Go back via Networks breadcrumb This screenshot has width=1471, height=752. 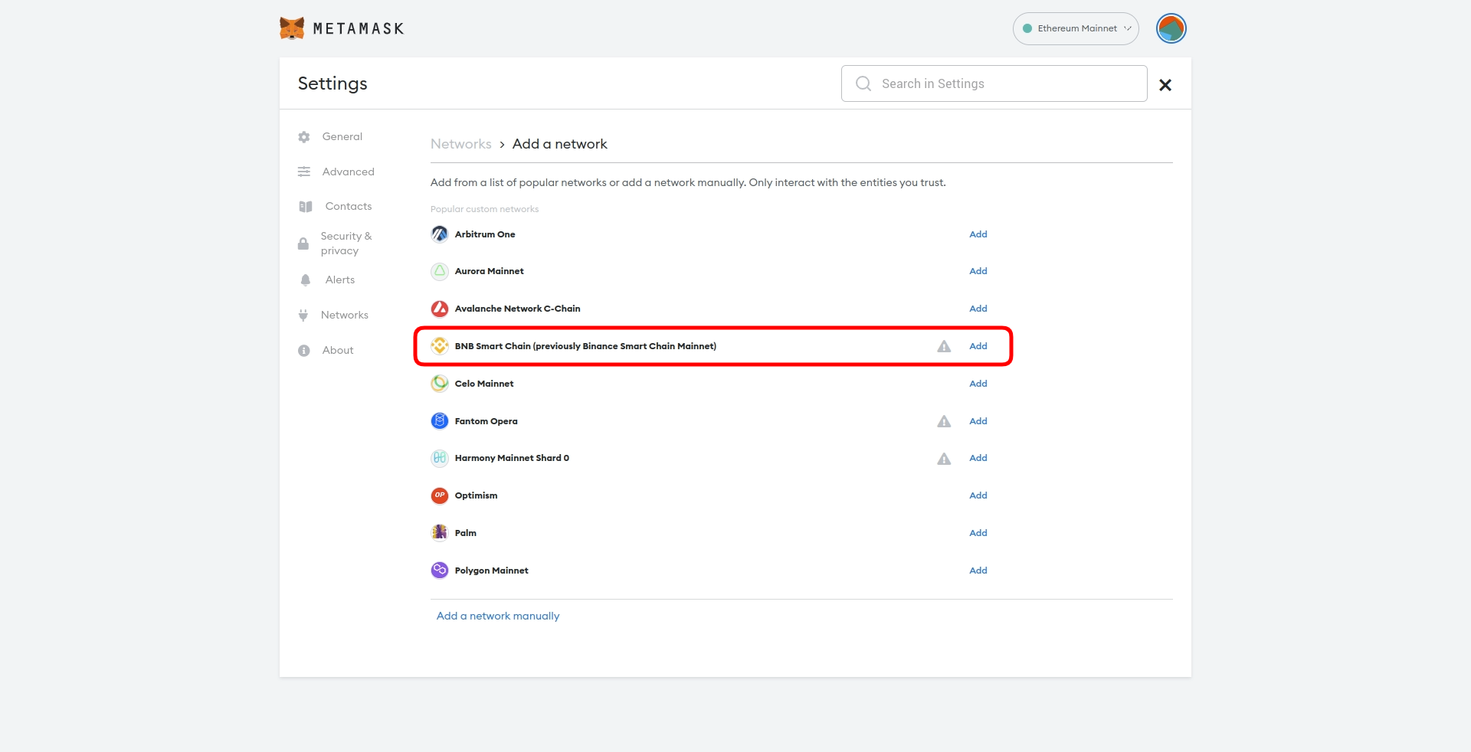click(460, 144)
